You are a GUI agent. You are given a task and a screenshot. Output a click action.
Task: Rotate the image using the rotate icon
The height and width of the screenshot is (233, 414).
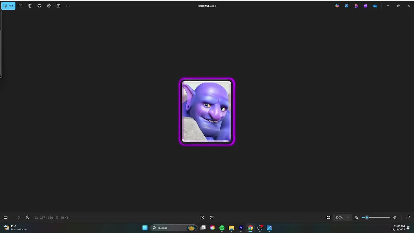tap(21, 6)
